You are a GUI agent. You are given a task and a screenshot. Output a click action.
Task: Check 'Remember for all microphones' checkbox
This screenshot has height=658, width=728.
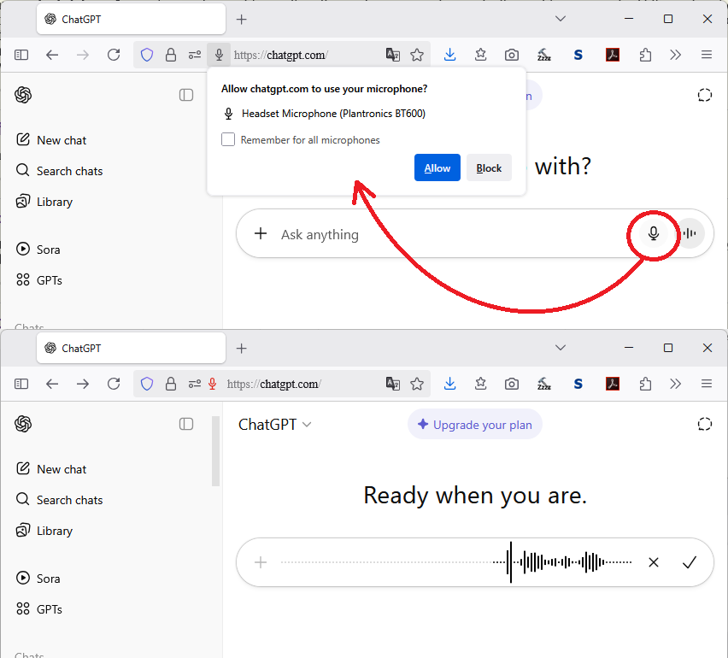point(228,139)
